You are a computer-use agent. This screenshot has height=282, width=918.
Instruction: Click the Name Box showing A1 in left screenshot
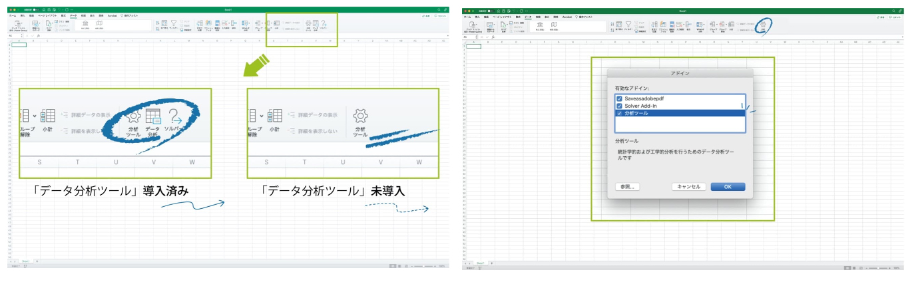pyautogui.click(x=13, y=36)
